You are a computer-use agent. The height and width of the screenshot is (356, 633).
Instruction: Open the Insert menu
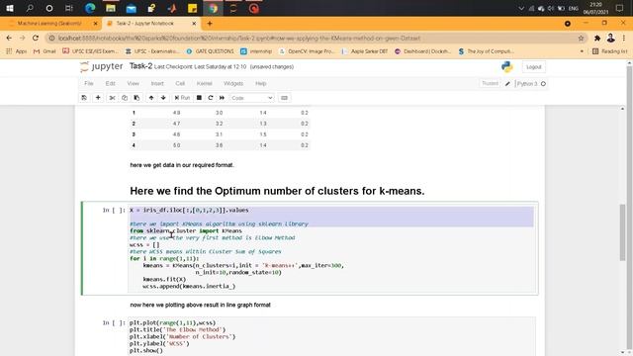click(x=157, y=83)
